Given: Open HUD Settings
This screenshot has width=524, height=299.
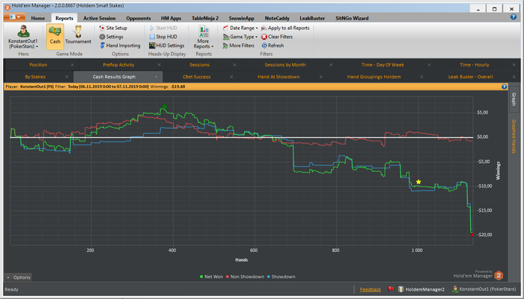Looking at the screenshot, I should pyautogui.click(x=167, y=46).
